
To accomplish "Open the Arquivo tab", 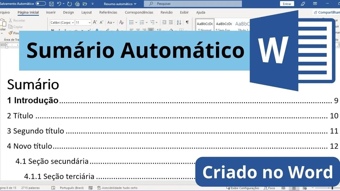I will [x=5, y=12].
